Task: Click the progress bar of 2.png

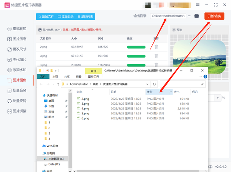Action: [136, 47]
